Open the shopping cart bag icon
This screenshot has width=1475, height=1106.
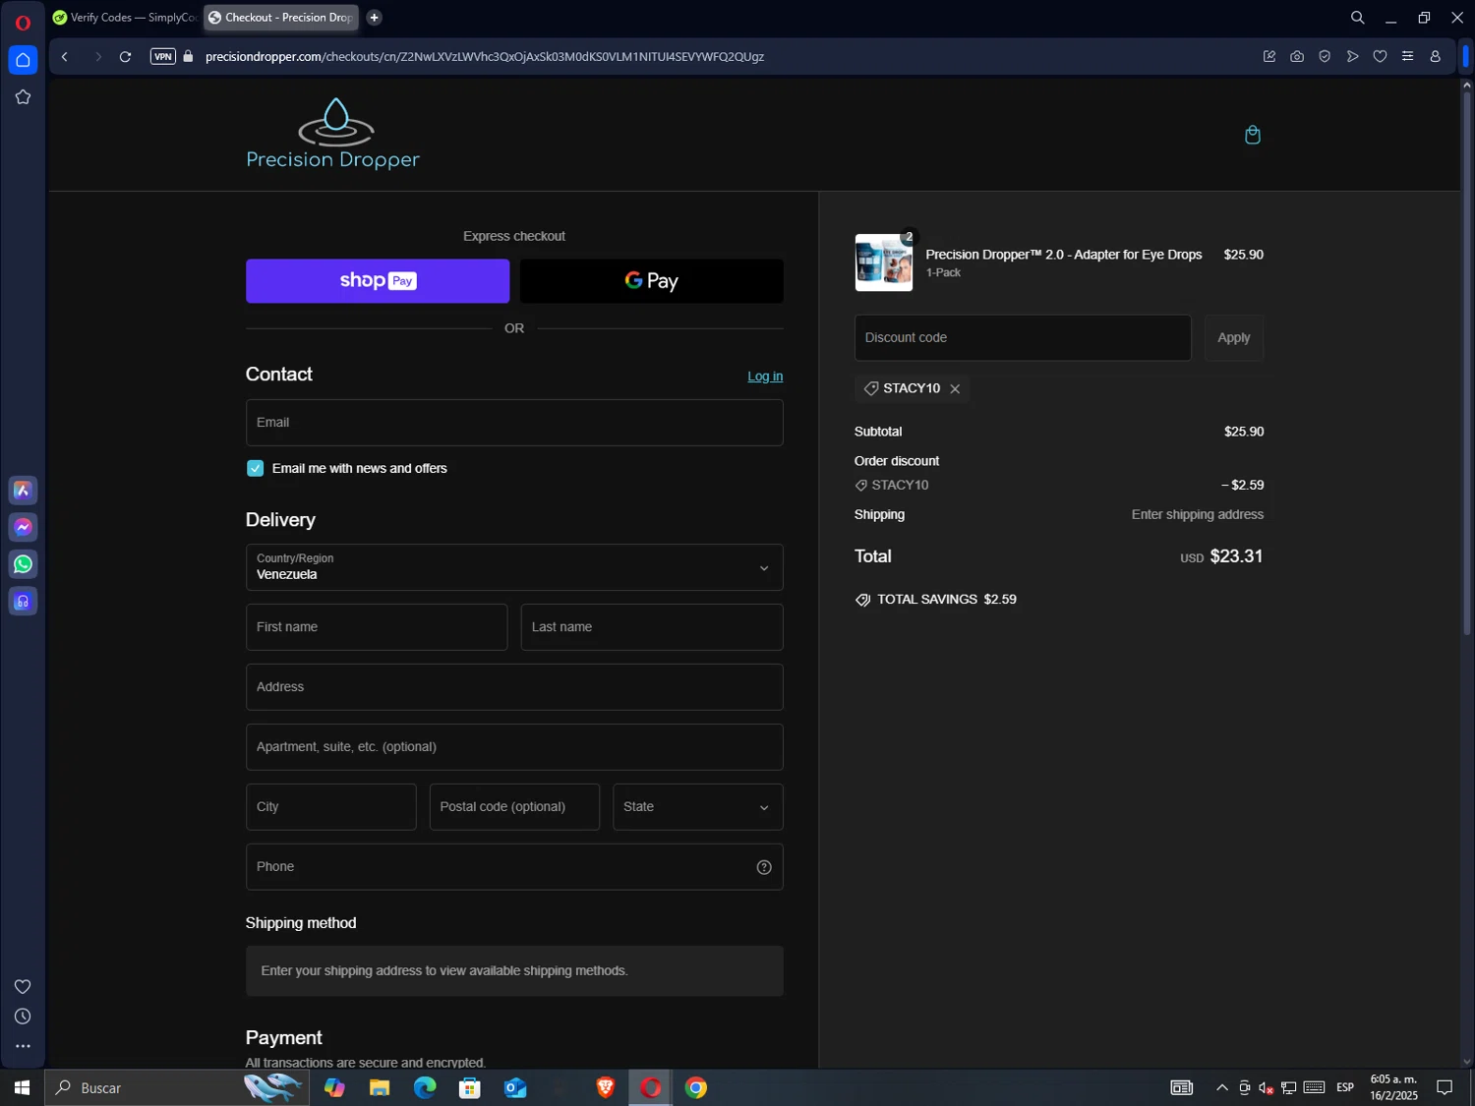(x=1252, y=135)
